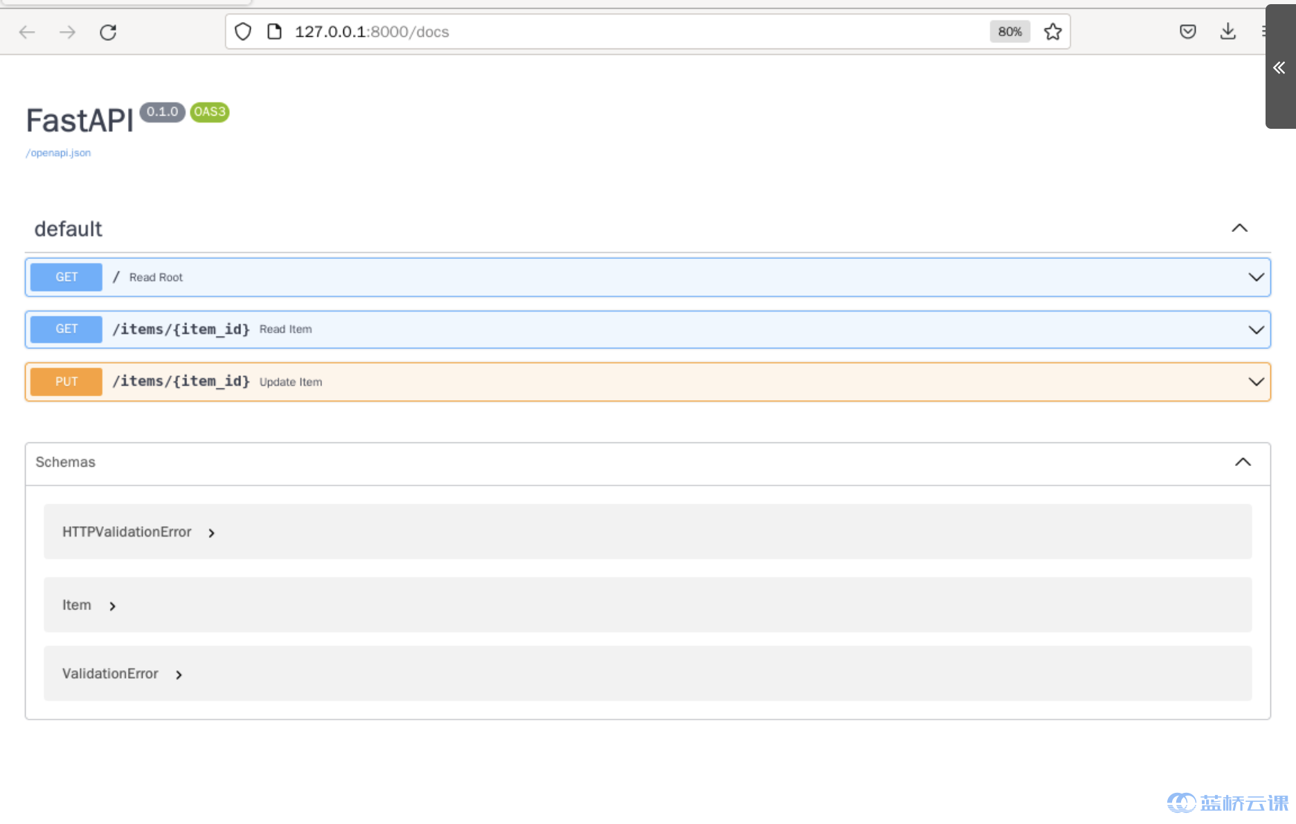This screenshot has width=1296, height=824.
Task: Click the /items/{item_id} path in the PUT row
Action: pyautogui.click(x=181, y=381)
